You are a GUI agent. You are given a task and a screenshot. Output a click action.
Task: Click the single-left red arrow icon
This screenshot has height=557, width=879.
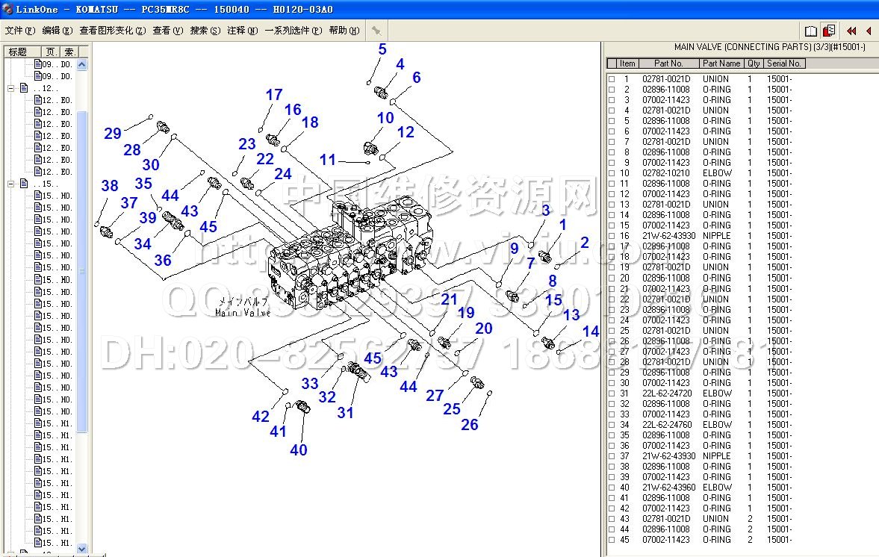[x=869, y=31]
